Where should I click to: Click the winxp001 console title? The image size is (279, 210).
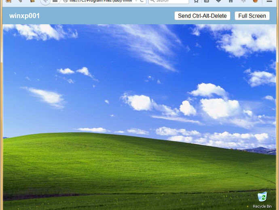[24, 16]
